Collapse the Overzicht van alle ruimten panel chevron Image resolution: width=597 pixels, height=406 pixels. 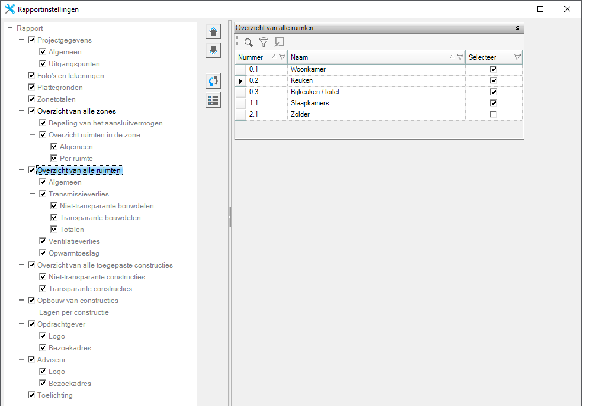518,28
